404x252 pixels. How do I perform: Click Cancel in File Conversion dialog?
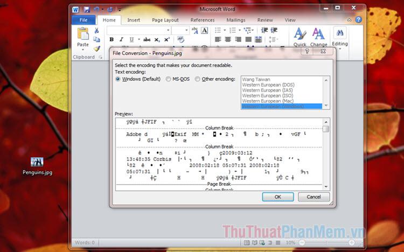coord(314,197)
